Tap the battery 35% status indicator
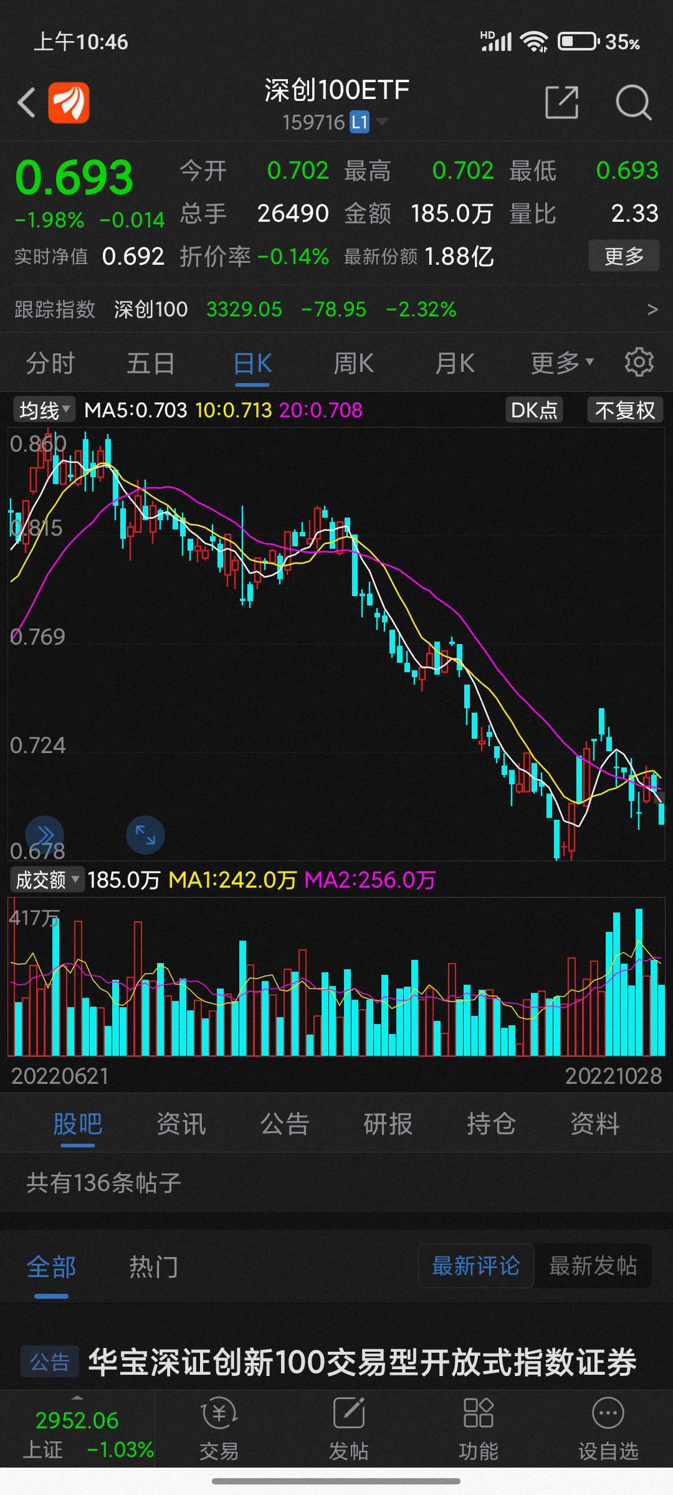The image size is (673, 1495). (x=599, y=42)
